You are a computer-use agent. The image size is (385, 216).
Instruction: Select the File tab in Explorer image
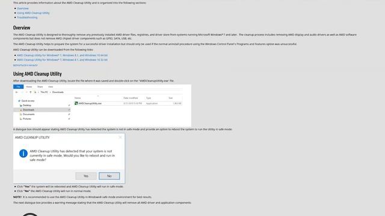coord(19,86)
